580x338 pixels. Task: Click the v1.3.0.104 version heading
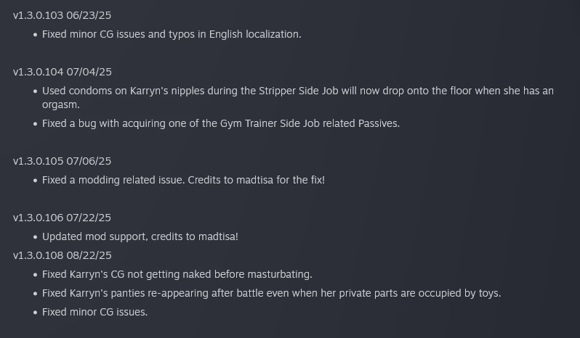pos(38,72)
